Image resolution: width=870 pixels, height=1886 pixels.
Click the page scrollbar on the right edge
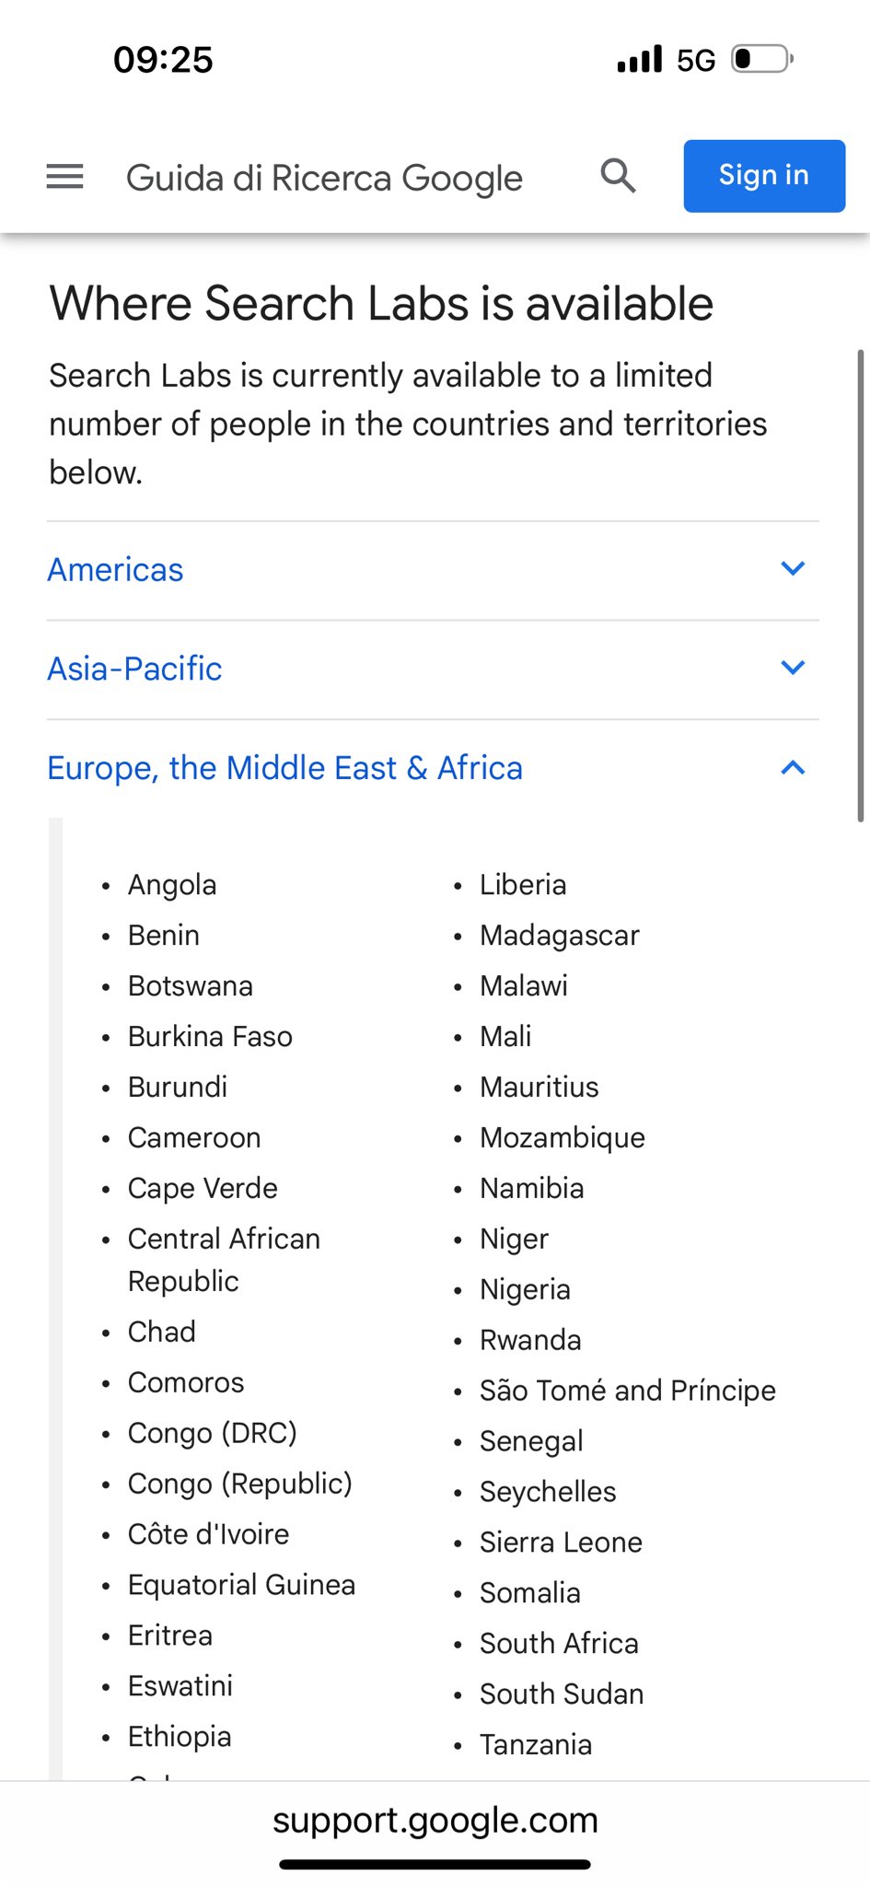tap(861, 586)
